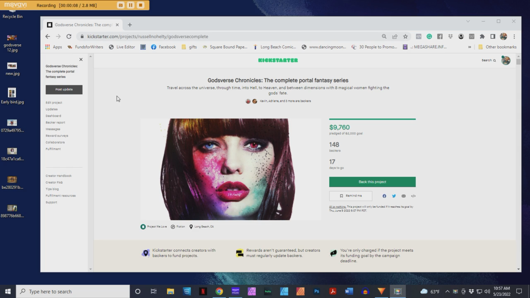Share project via Facebook icon
Image resolution: width=530 pixels, height=298 pixels.
tap(384, 196)
